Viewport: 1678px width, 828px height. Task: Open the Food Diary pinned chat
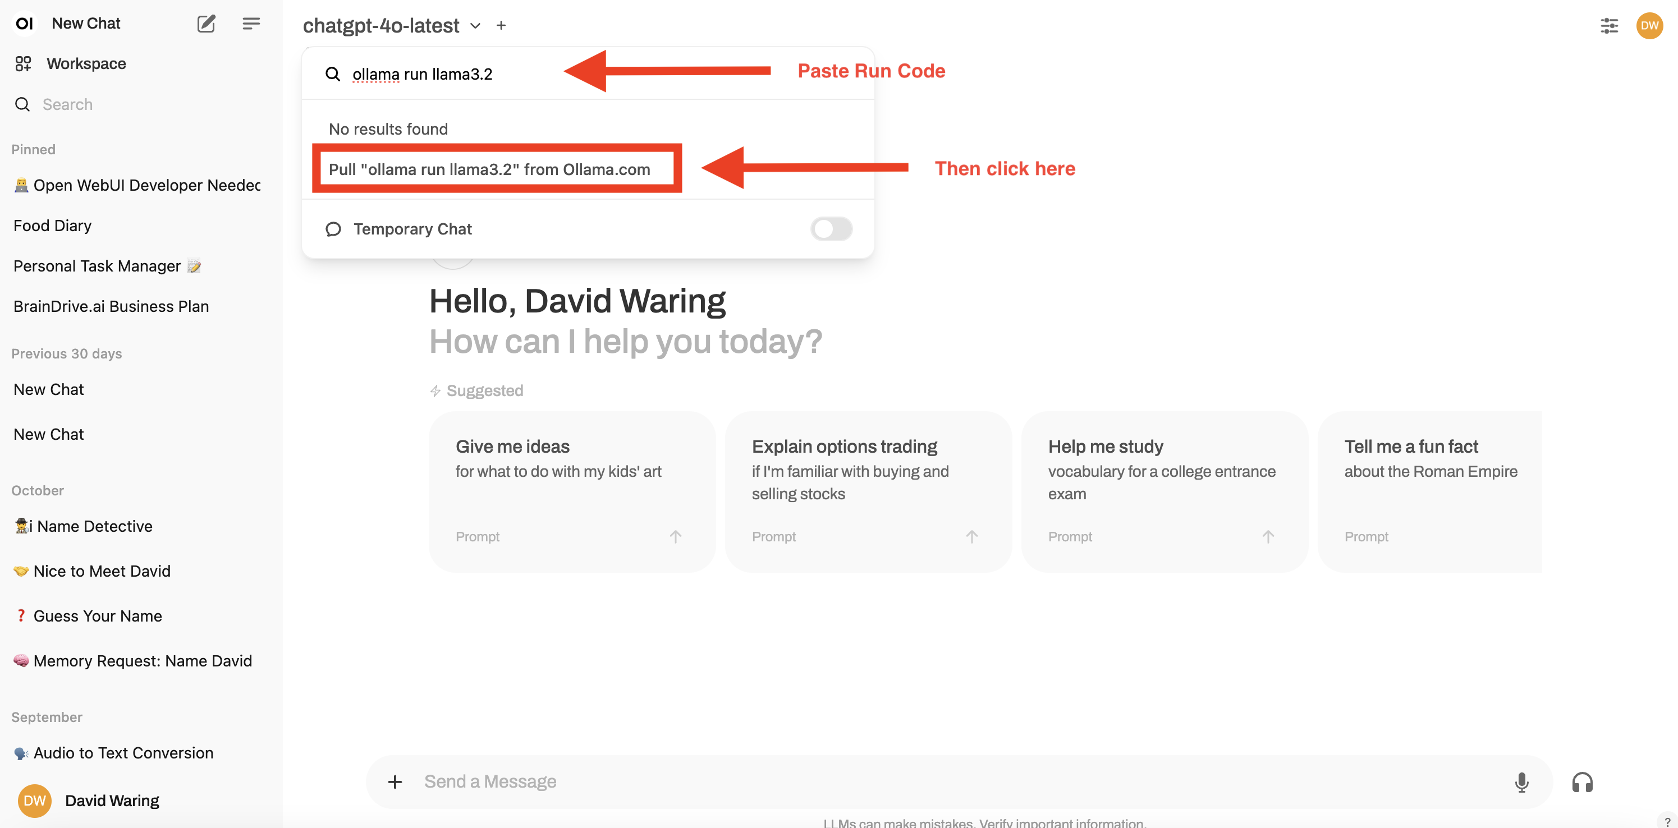52,225
